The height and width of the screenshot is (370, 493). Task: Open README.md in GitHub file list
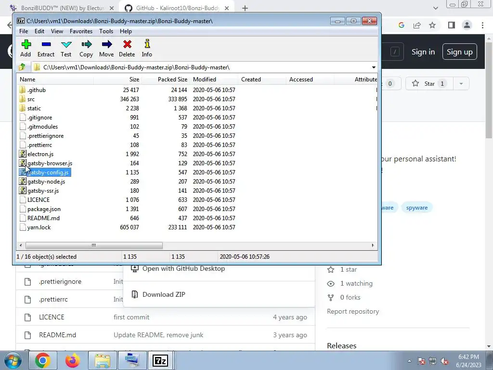coord(58,335)
